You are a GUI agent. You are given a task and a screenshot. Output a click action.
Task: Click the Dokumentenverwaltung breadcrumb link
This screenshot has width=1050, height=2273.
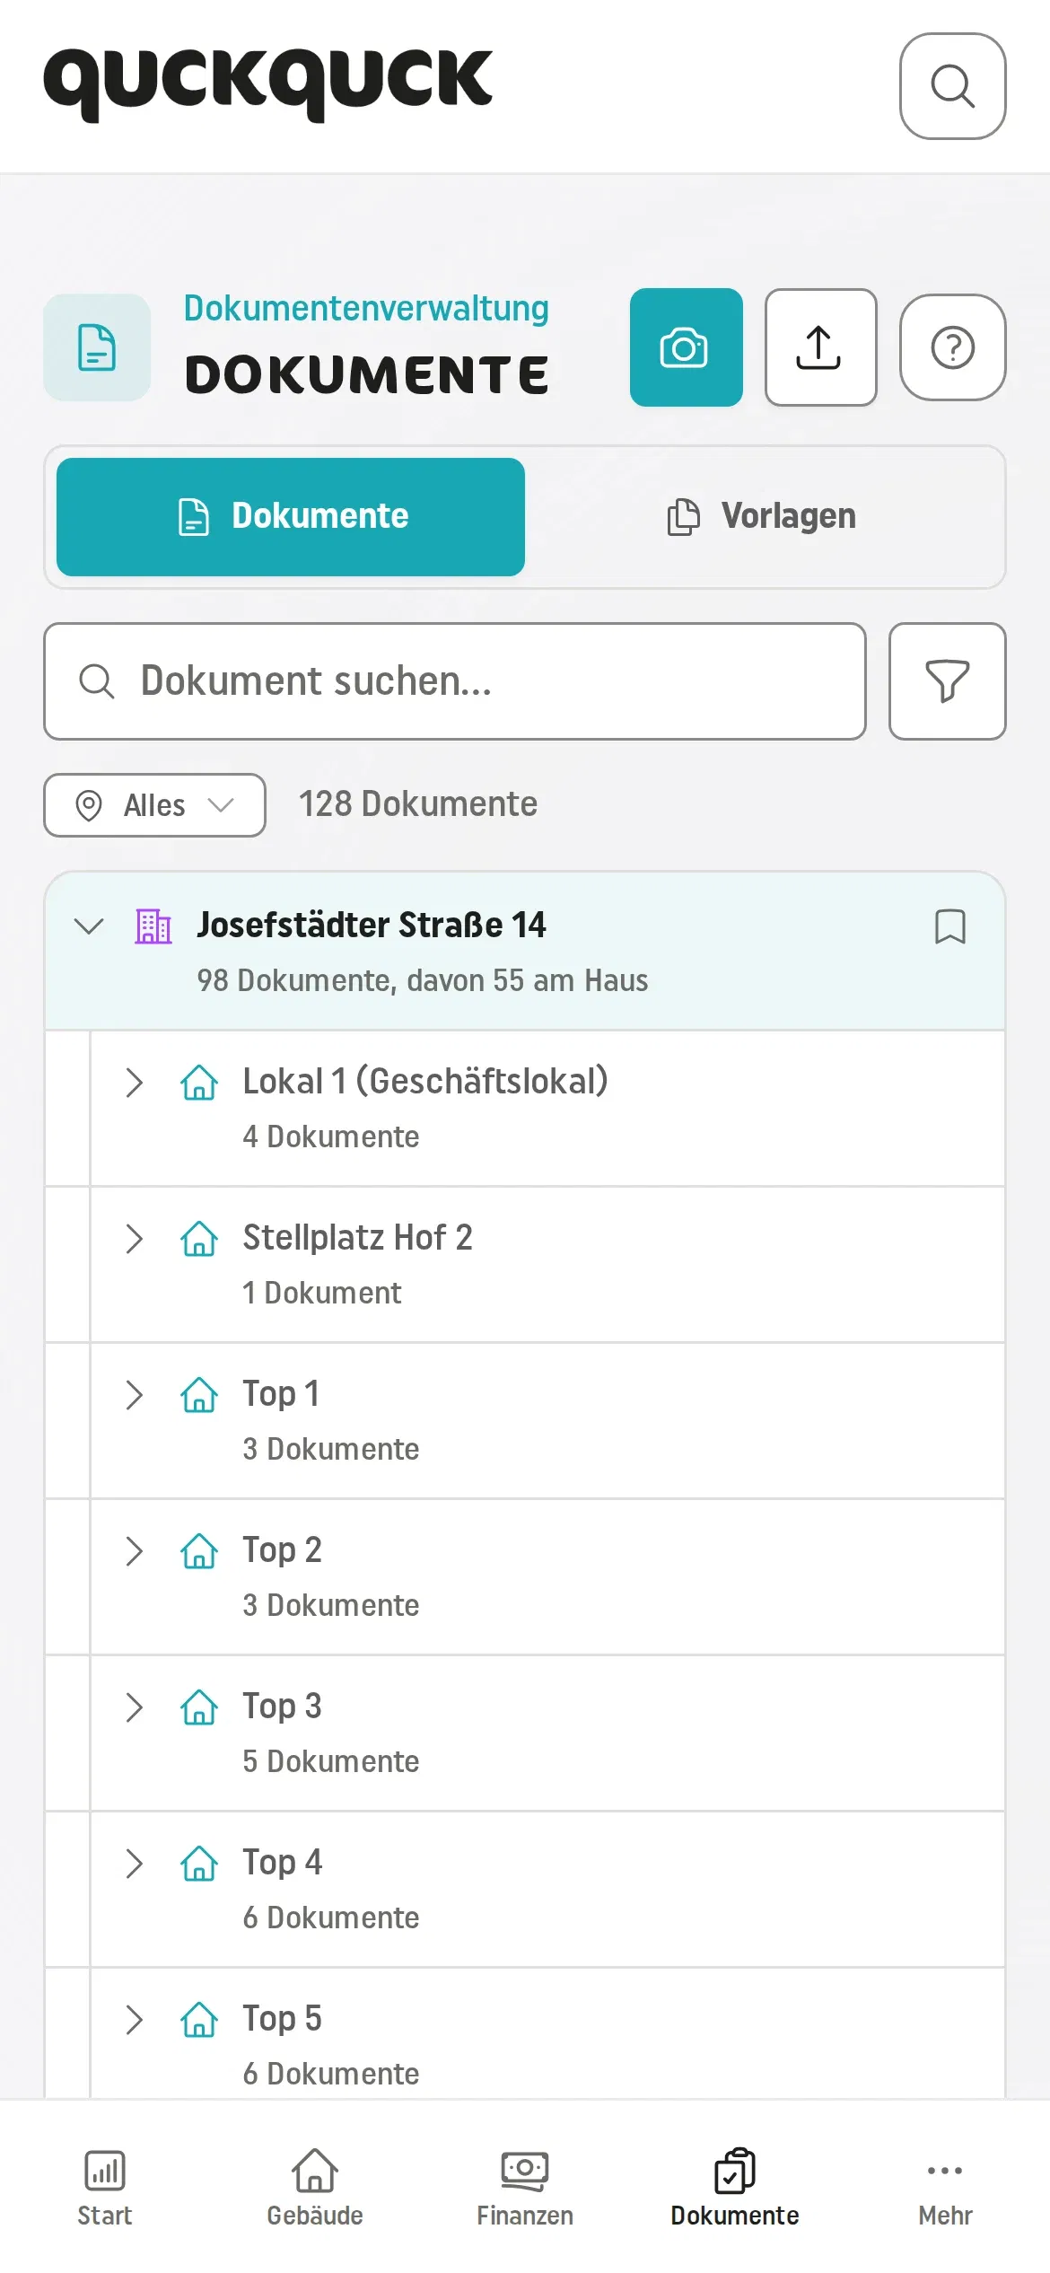pyautogui.click(x=366, y=308)
